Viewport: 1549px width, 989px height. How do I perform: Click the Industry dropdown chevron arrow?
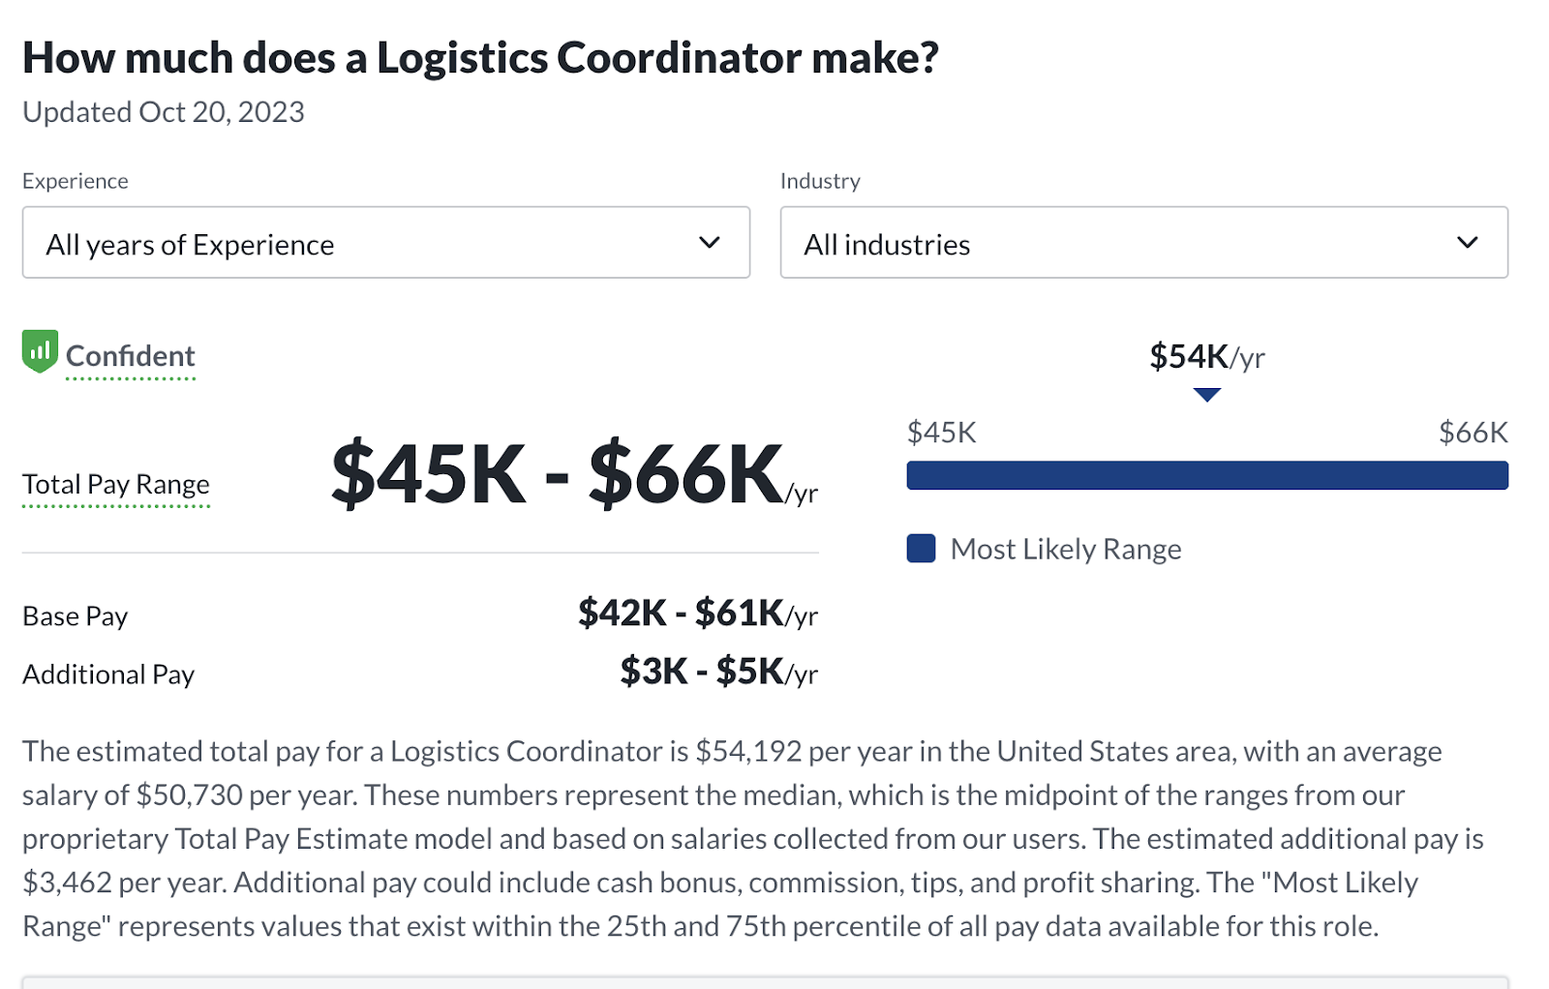click(1467, 243)
